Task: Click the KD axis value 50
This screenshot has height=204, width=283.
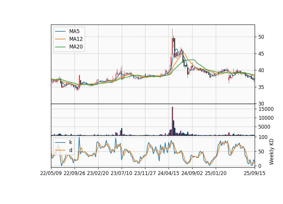Action: (261, 152)
